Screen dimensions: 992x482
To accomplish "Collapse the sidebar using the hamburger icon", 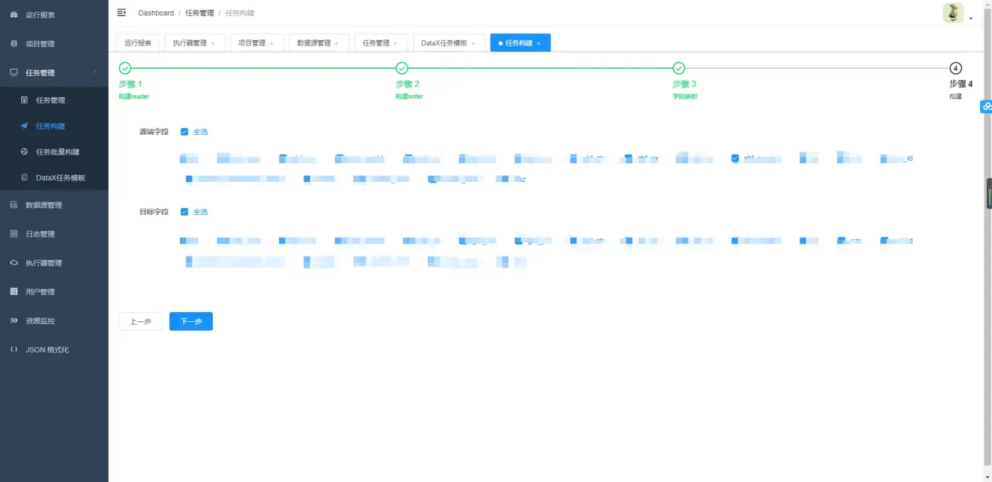I will click(x=121, y=12).
